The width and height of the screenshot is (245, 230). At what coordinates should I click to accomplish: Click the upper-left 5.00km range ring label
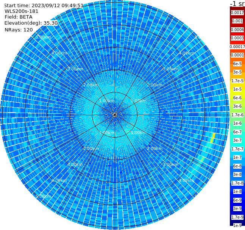[44, 37]
